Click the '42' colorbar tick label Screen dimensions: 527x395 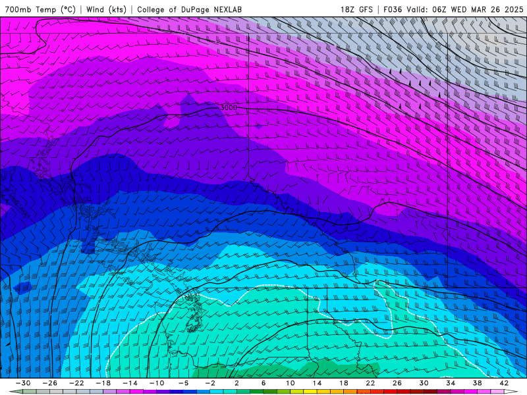click(504, 383)
